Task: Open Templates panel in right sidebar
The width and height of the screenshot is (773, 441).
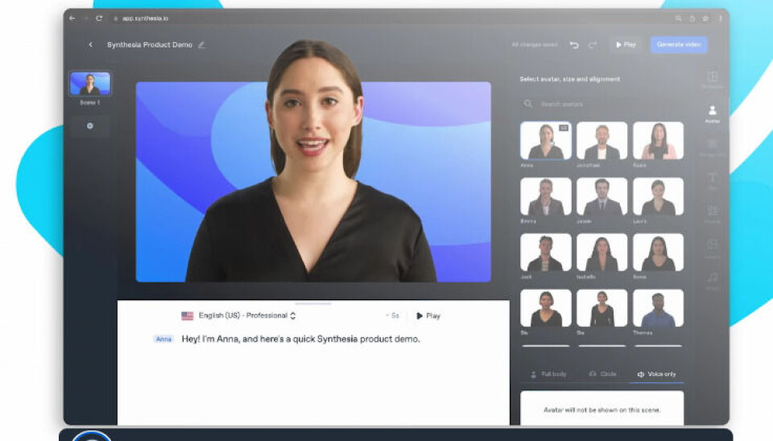Action: tap(713, 80)
